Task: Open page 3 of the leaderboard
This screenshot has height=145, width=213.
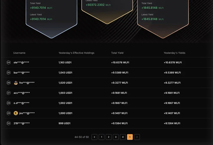Action: coord(116,137)
